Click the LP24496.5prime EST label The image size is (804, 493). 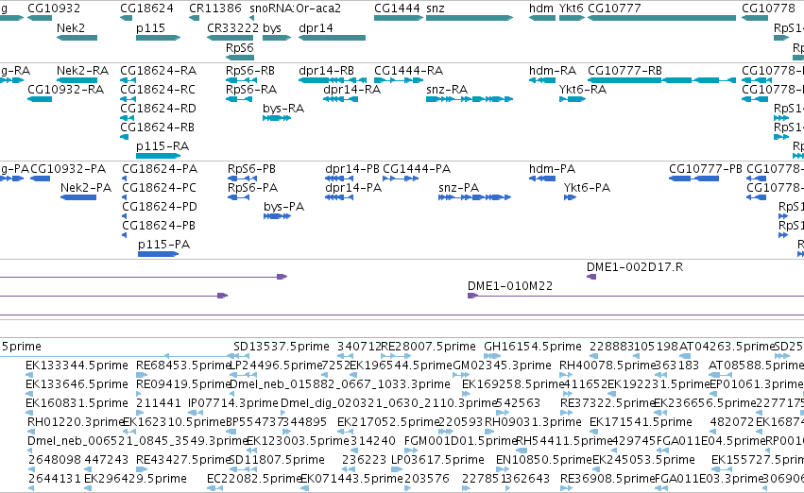[276, 365]
